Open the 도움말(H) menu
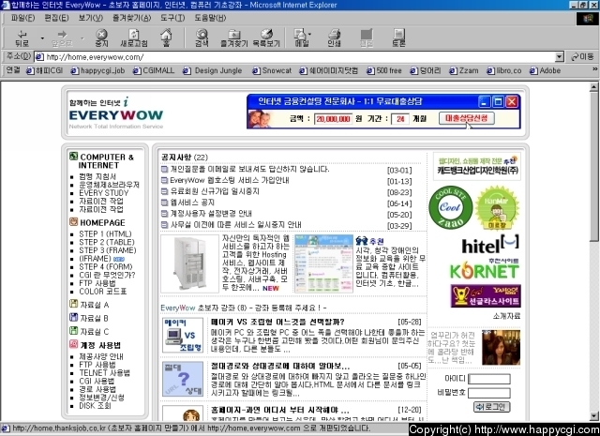Screen dimensions: 600x436 point(210,18)
